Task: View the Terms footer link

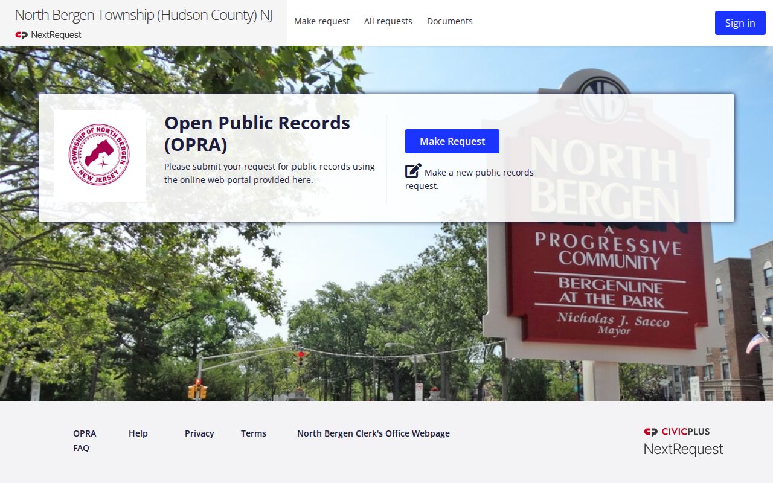Action: click(254, 433)
